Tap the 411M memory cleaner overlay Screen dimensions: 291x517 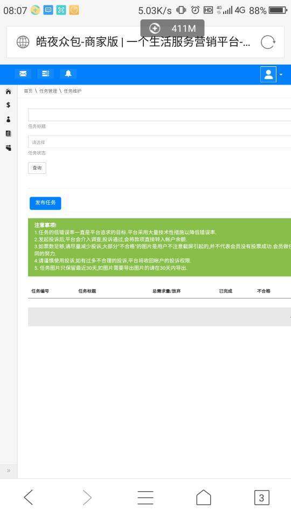tap(172, 29)
